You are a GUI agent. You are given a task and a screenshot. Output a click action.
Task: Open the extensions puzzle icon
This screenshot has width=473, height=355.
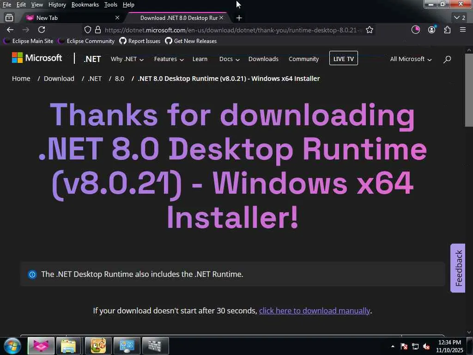coord(447,30)
